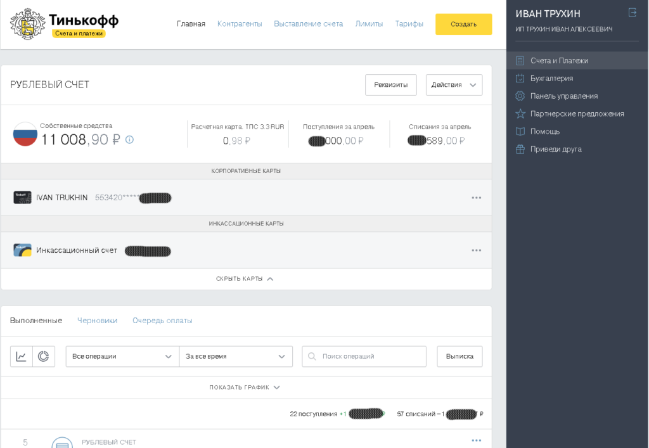Show the line chart view
Image resolution: width=649 pixels, height=448 pixels.
[21, 356]
